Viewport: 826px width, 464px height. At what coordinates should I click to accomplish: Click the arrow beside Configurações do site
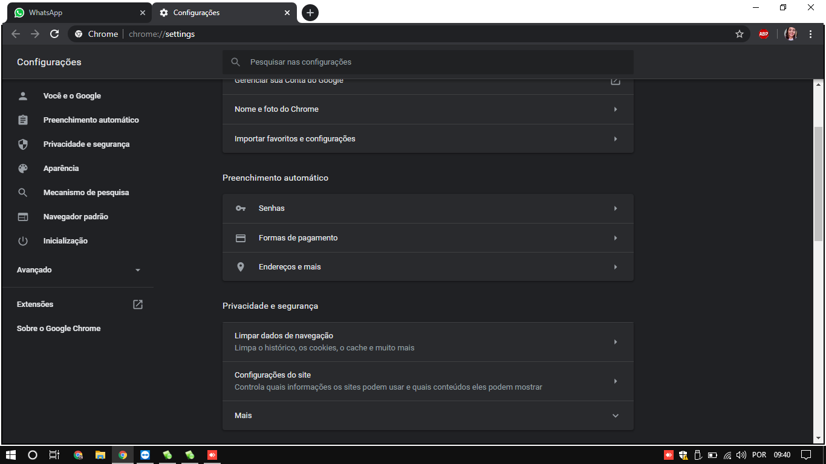616,381
